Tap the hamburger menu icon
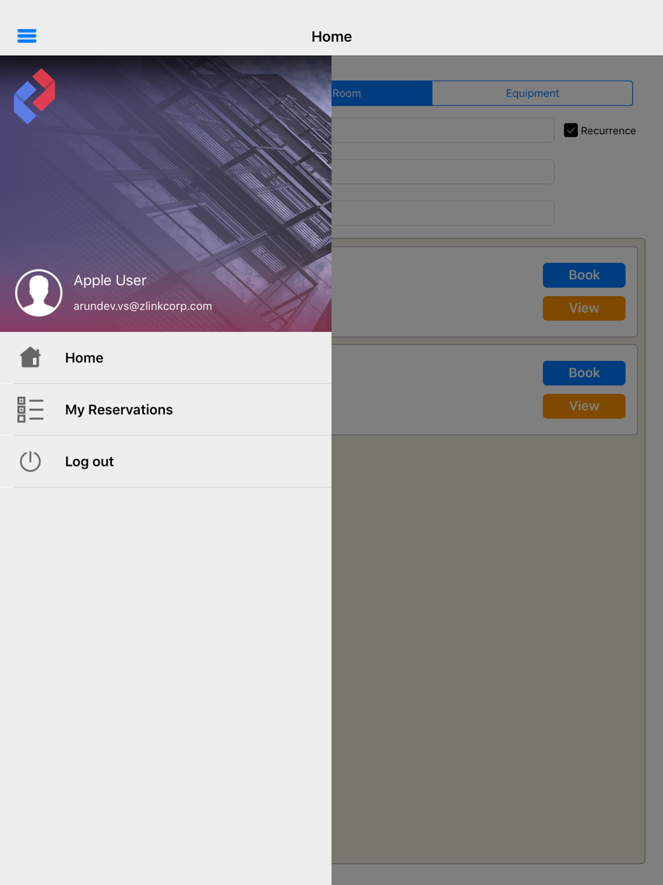Screen dimensions: 663x885 [x=27, y=36]
